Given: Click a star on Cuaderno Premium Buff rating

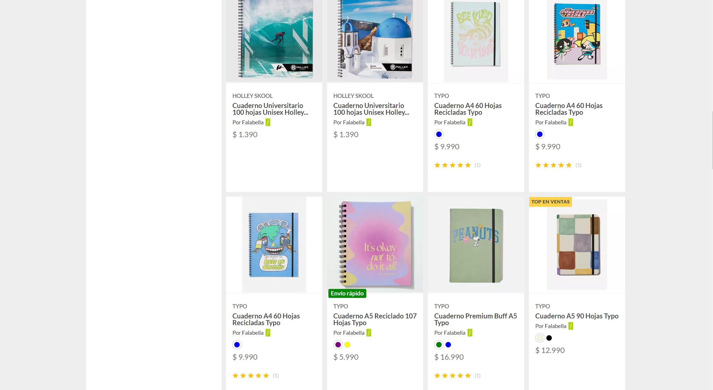Looking at the screenshot, I should pyautogui.click(x=453, y=375).
